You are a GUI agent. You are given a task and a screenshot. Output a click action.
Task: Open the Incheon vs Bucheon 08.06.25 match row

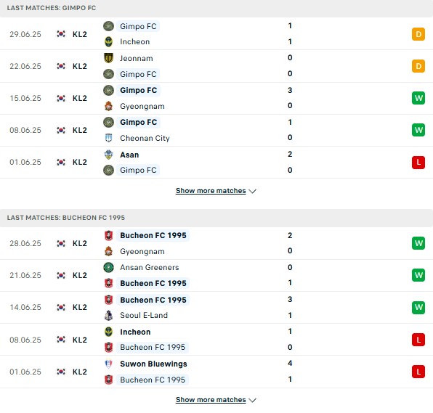(216, 340)
